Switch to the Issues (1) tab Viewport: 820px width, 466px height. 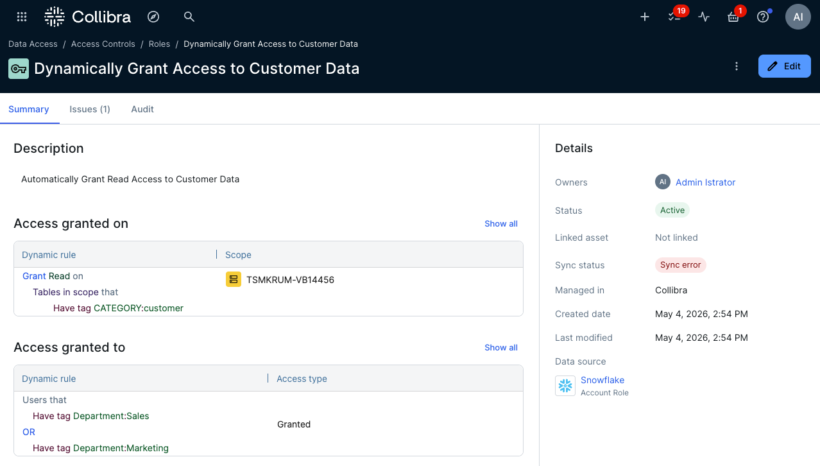tap(90, 109)
